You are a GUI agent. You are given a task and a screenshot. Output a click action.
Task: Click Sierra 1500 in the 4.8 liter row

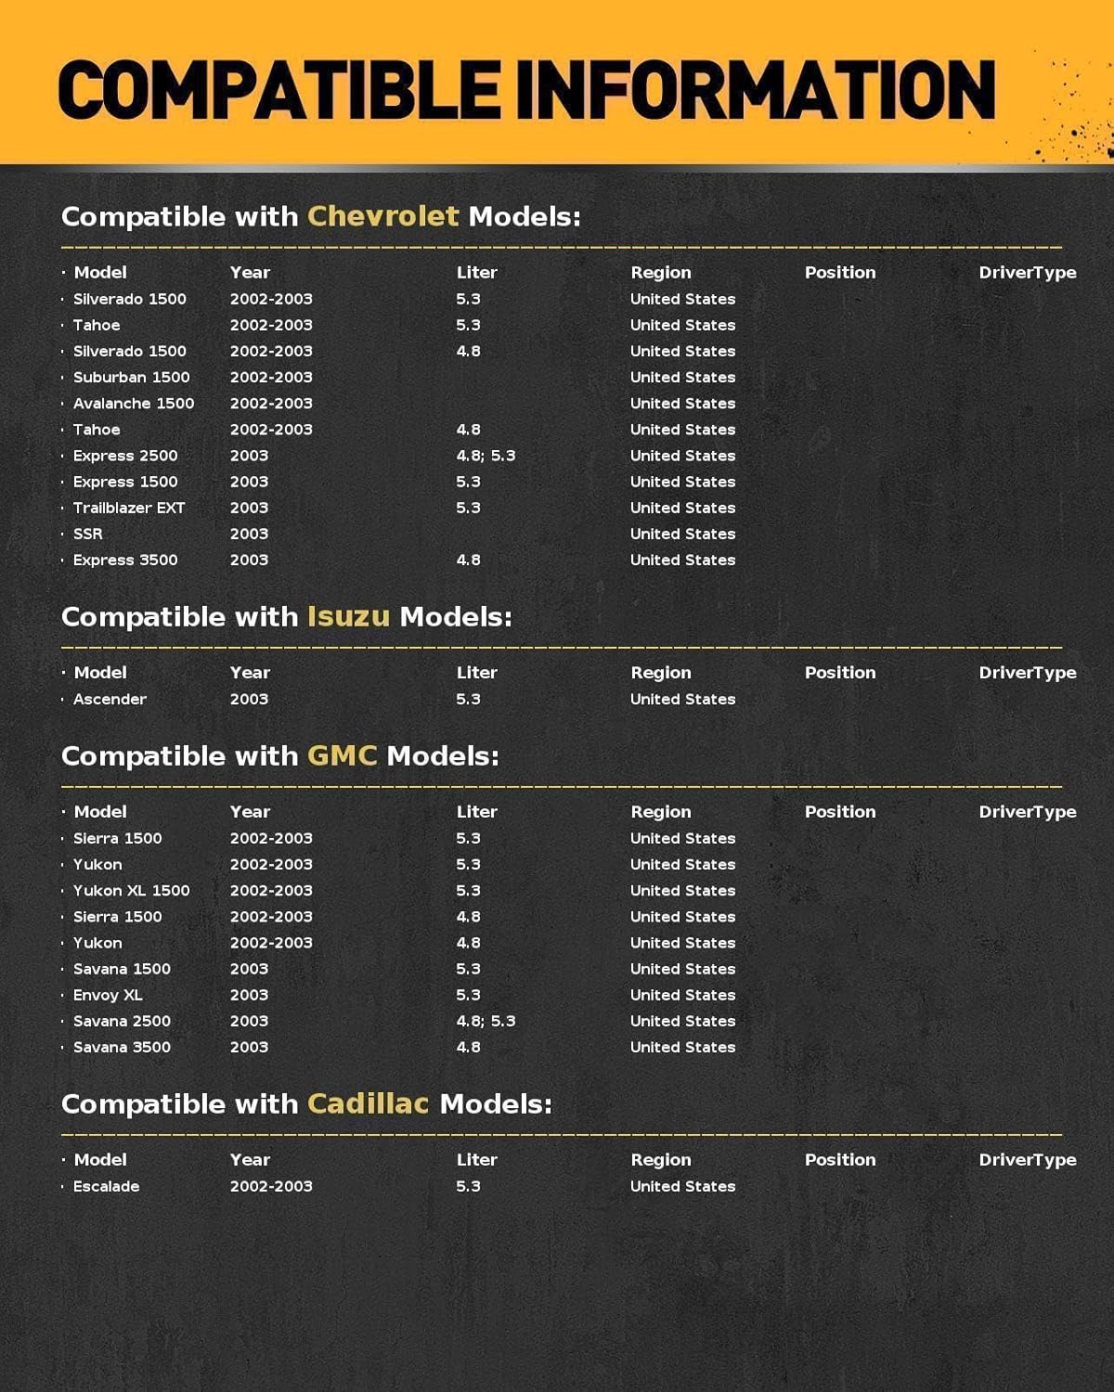pyautogui.click(x=118, y=916)
